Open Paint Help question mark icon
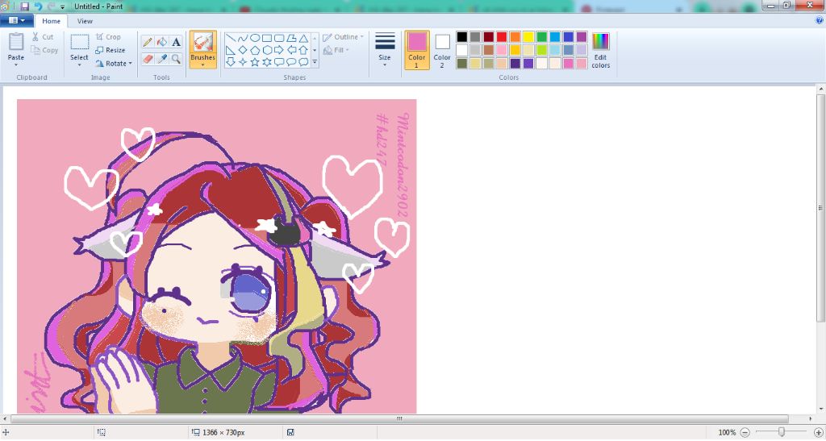This screenshot has width=826, height=441. pyautogui.click(x=820, y=20)
